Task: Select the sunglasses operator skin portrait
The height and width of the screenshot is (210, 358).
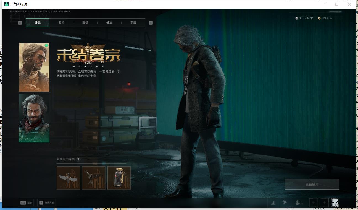Action: [34, 67]
